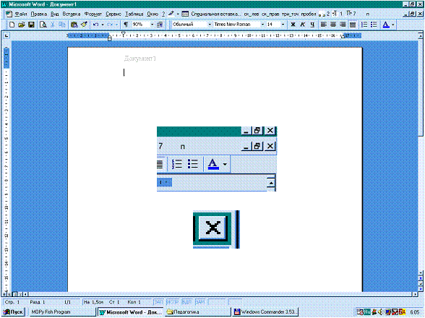This screenshot has height=318, width=425.
Task: Open the Формат menu
Action: click(93, 14)
